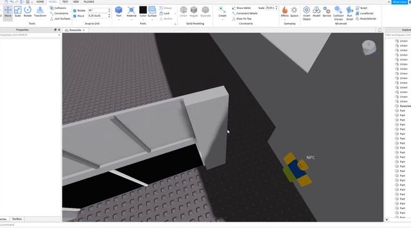Screen dimensions: 411x231
Task: Expand the Create constraint dropdown
Action: click(x=222, y=19)
